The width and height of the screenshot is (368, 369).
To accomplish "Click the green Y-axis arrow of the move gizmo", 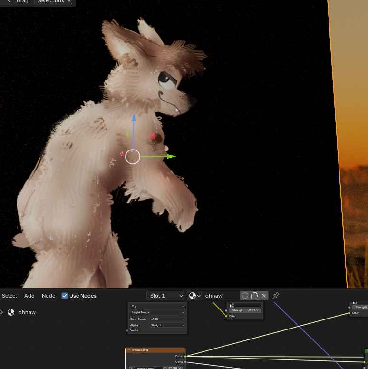I will (x=171, y=156).
